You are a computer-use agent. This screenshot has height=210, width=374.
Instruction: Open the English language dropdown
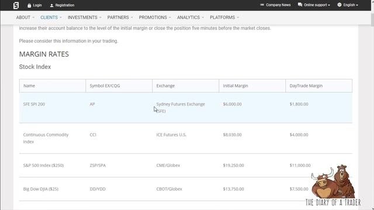[x=348, y=5]
